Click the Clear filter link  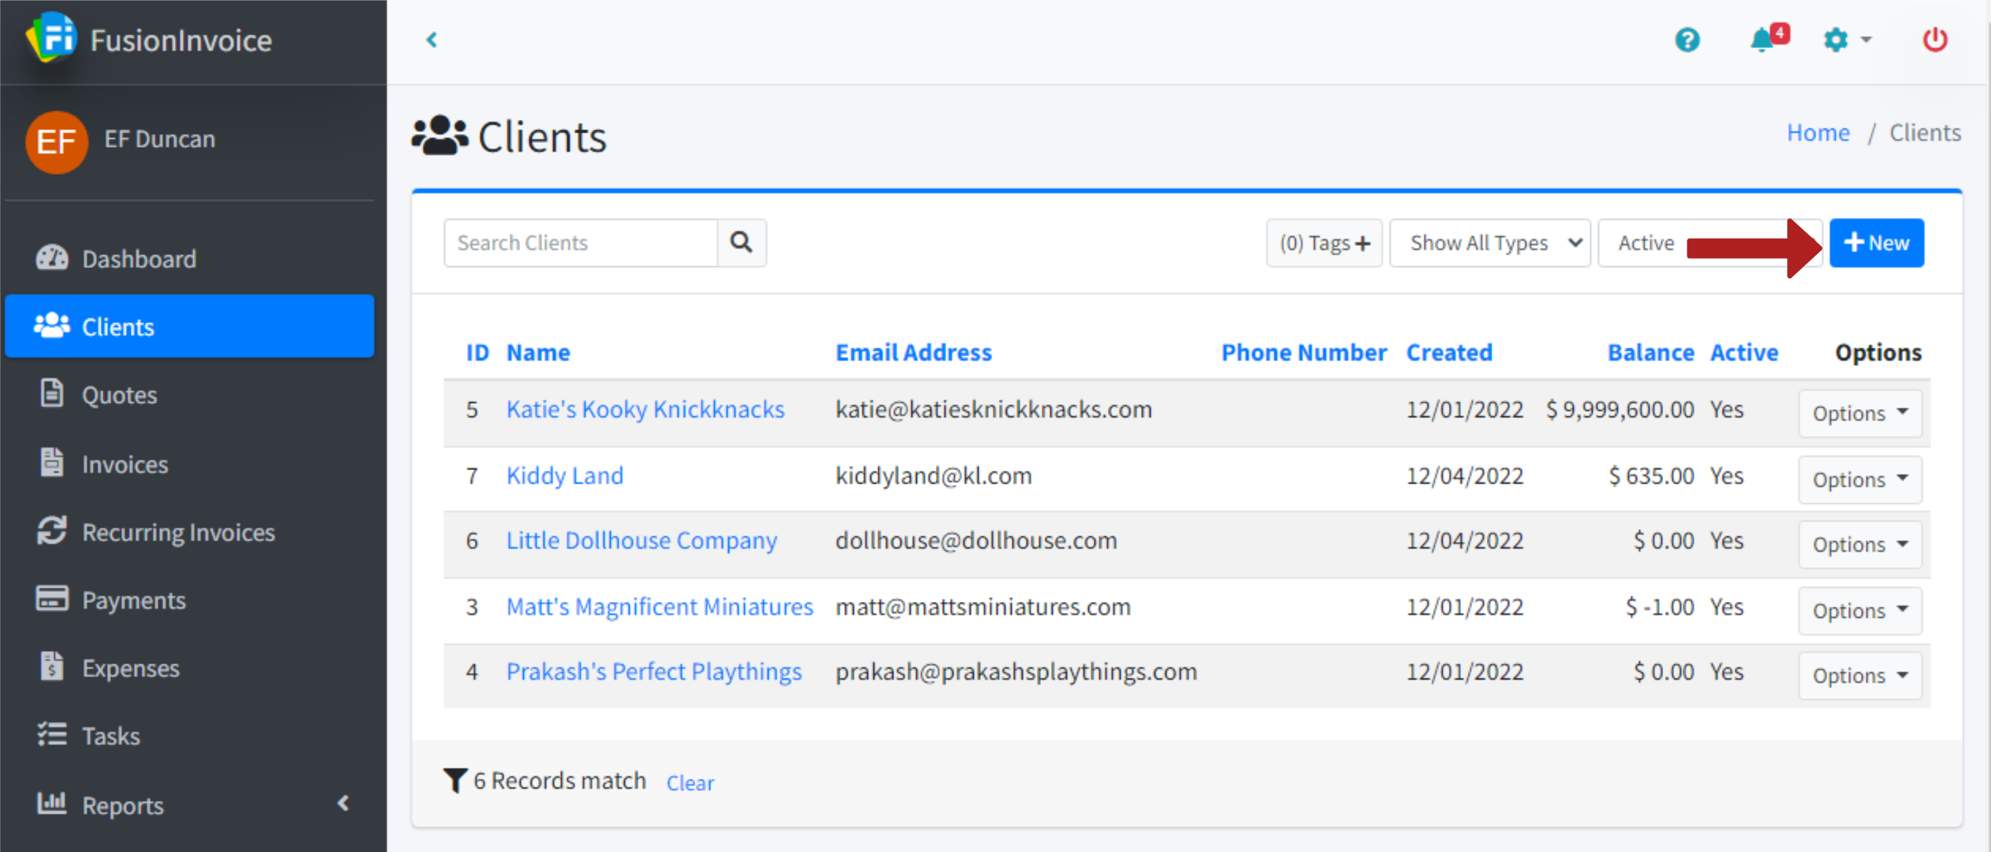point(689,782)
